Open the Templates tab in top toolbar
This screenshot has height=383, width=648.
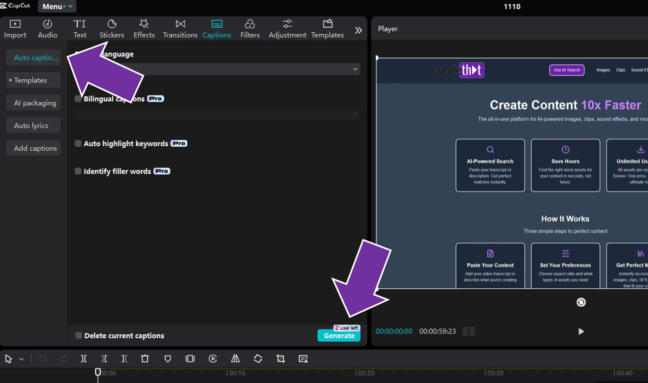327,29
